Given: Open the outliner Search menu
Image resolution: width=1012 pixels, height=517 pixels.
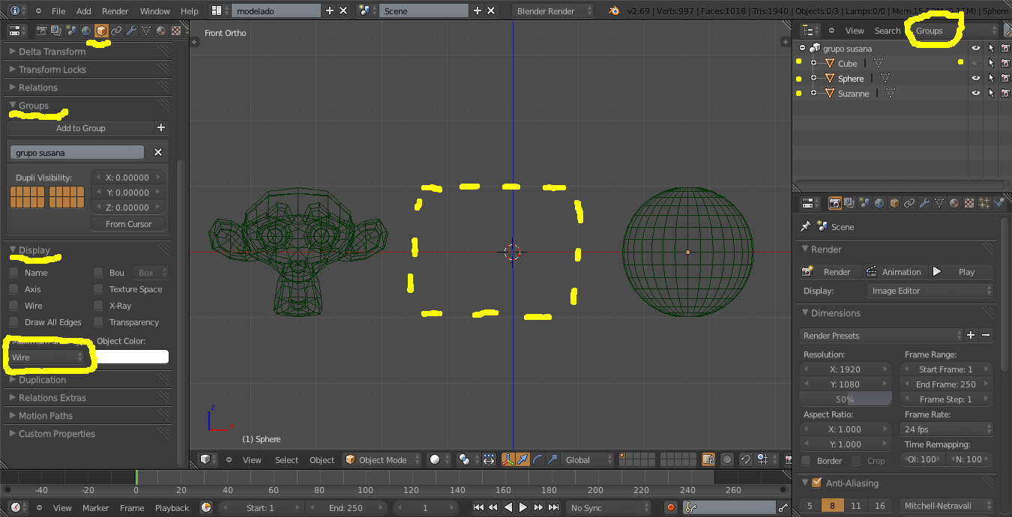Looking at the screenshot, I should 888,31.
